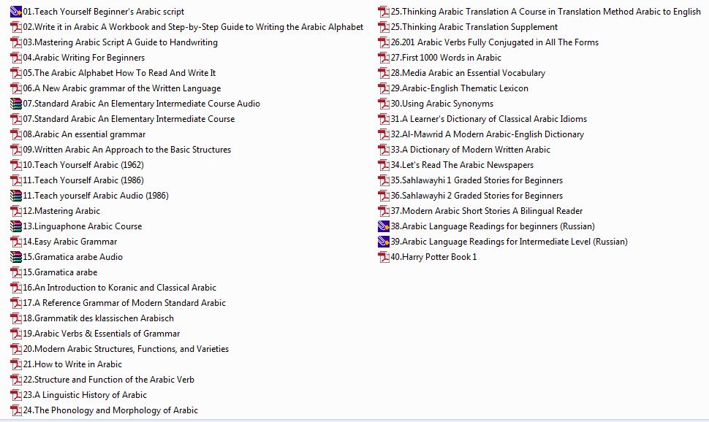Click the PDF icon beside Harry Potter Book 1

384,257
